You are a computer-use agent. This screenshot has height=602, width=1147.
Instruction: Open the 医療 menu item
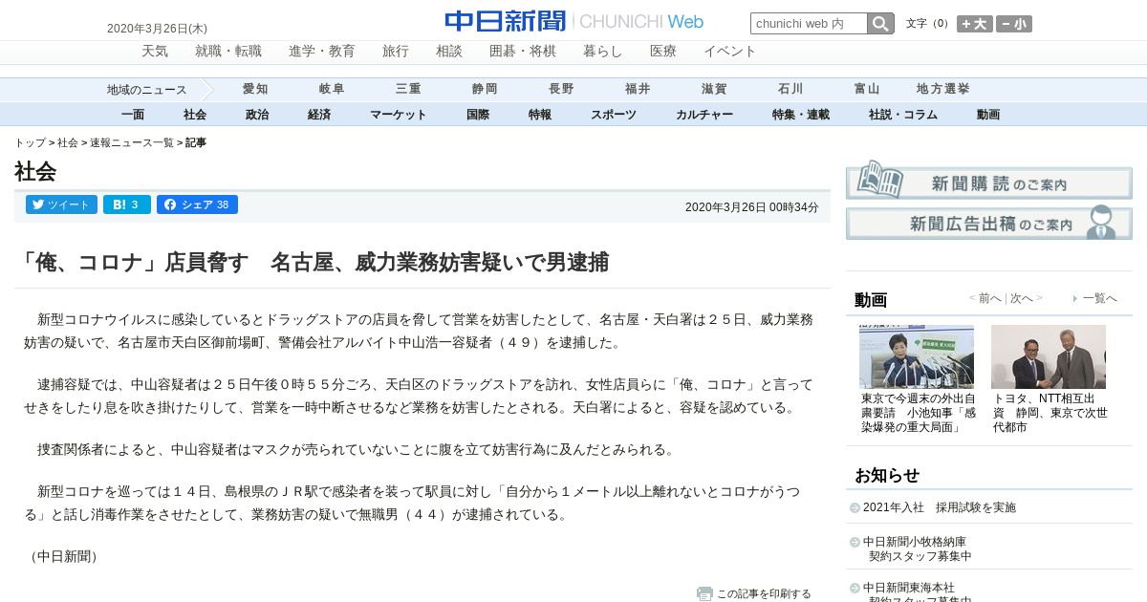pyautogui.click(x=663, y=52)
